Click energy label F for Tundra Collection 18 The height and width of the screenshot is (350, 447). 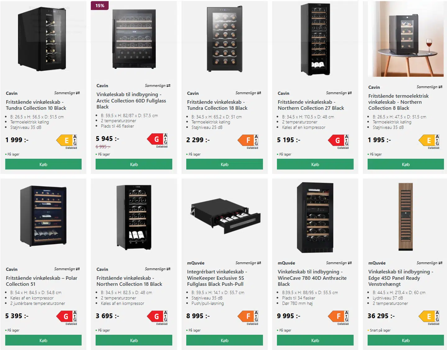tap(247, 140)
